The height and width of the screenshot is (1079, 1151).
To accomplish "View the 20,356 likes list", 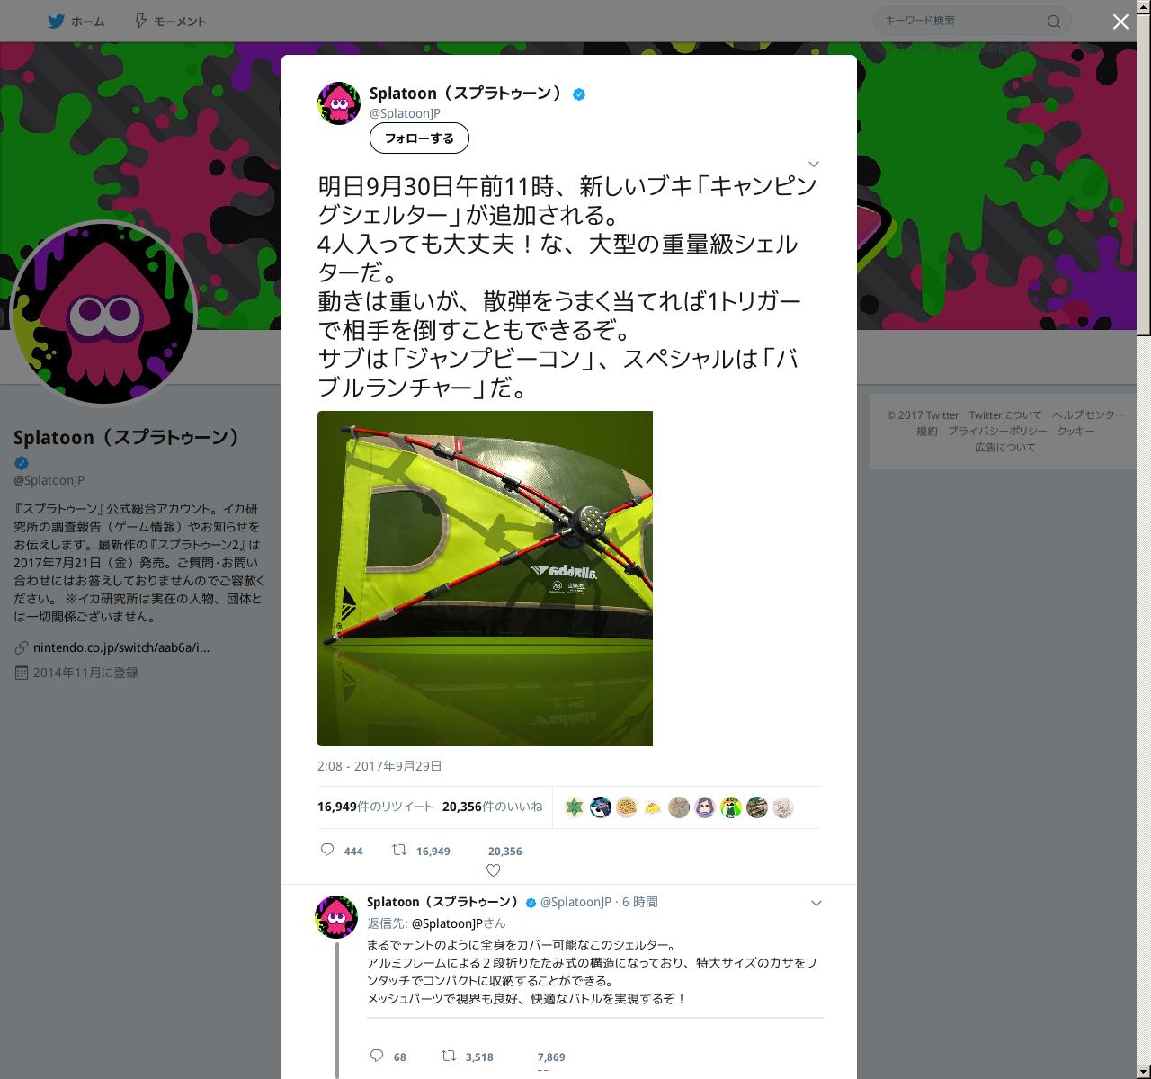I will coord(492,807).
